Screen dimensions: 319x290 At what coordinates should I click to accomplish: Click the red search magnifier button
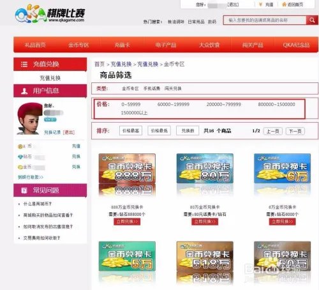tap(312, 20)
